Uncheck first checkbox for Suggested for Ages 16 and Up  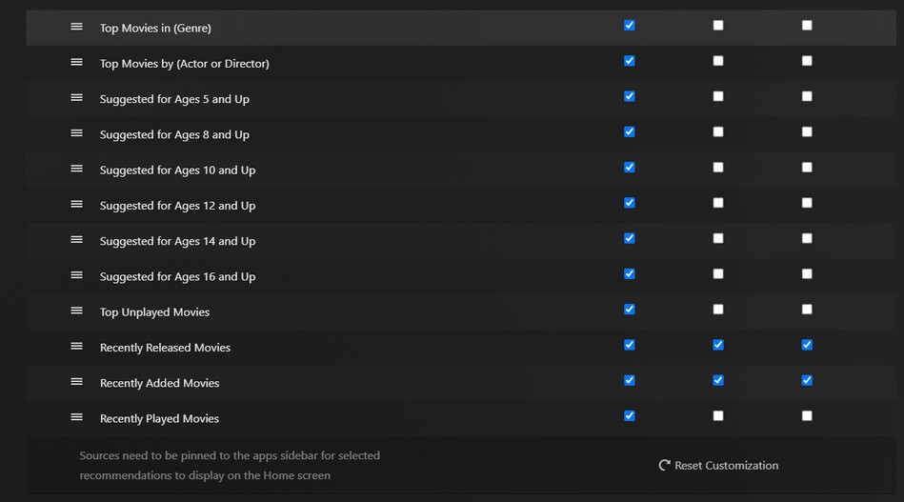tap(629, 274)
